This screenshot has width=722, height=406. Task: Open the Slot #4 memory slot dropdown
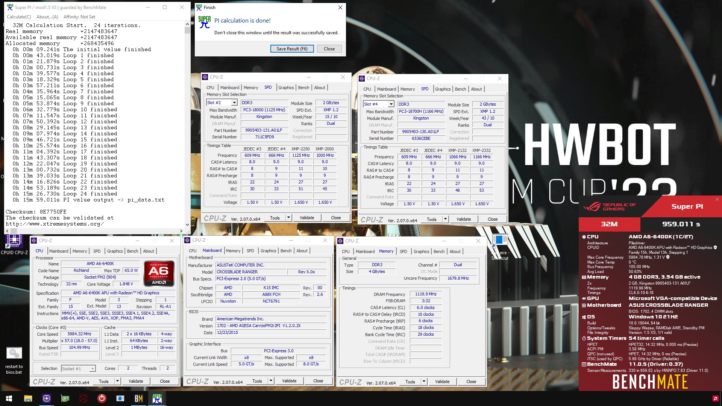[x=391, y=104]
